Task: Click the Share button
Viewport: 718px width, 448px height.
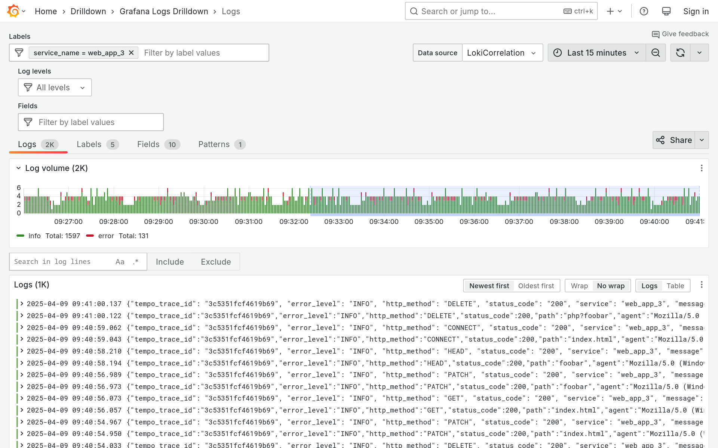Action: tap(674, 140)
